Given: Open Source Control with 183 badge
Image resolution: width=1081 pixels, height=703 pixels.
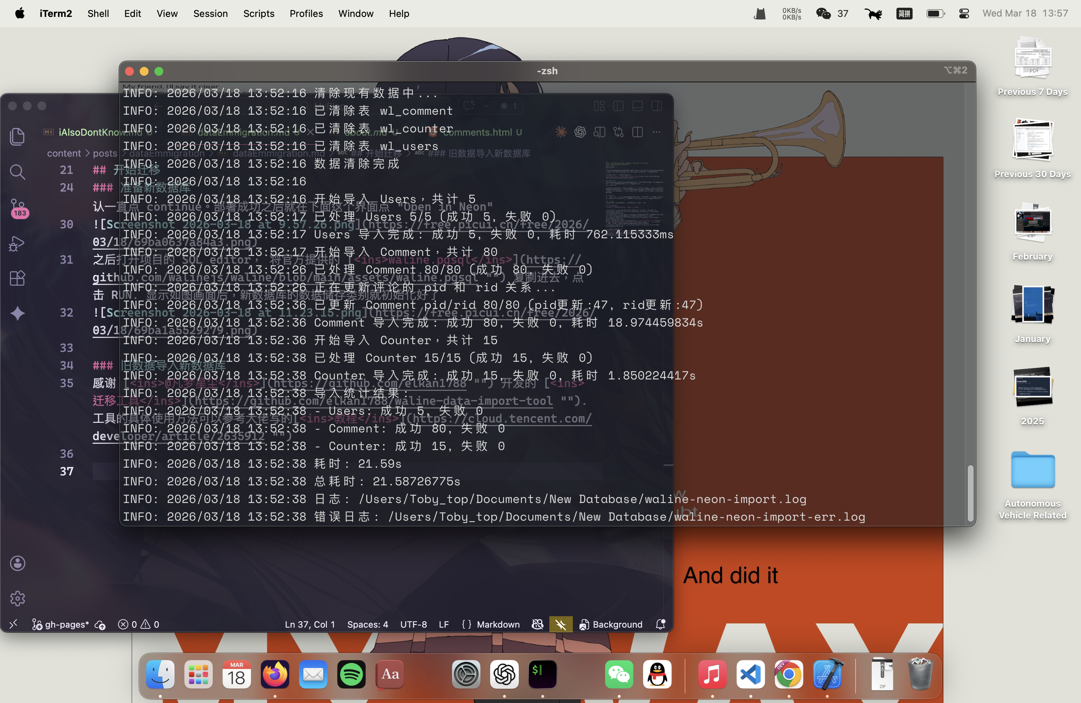Looking at the screenshot, I should coord(18,208).
